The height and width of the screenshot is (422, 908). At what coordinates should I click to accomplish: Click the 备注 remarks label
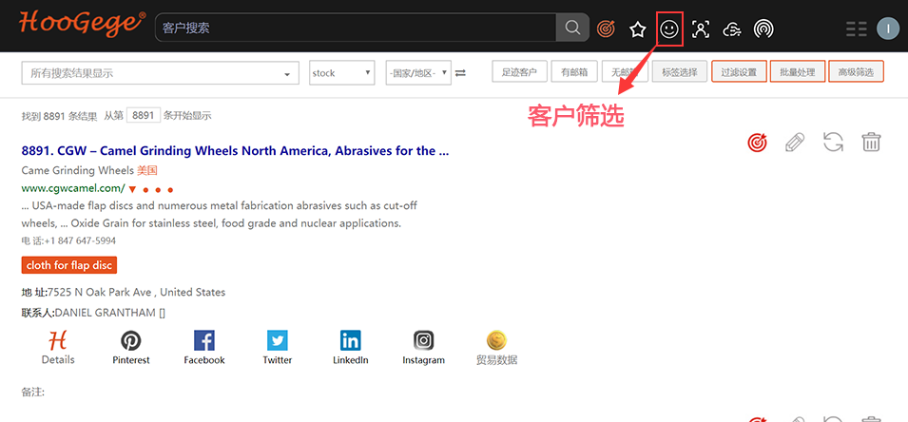pos(33,393)
